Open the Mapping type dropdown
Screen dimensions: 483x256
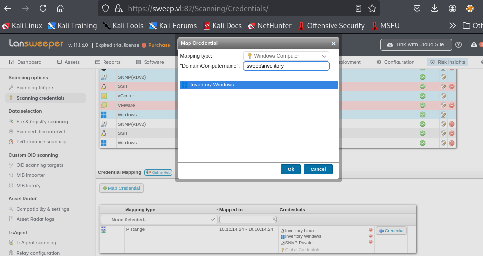tap(286, 56)
